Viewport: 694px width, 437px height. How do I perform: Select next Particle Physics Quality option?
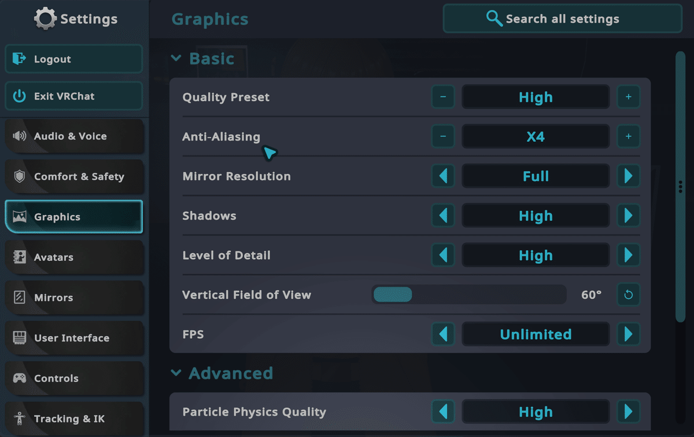click(628, 412)
